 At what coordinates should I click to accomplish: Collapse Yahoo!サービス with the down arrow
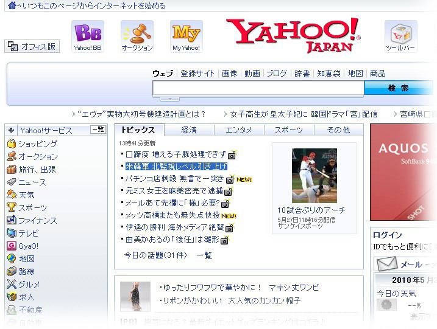11,130
